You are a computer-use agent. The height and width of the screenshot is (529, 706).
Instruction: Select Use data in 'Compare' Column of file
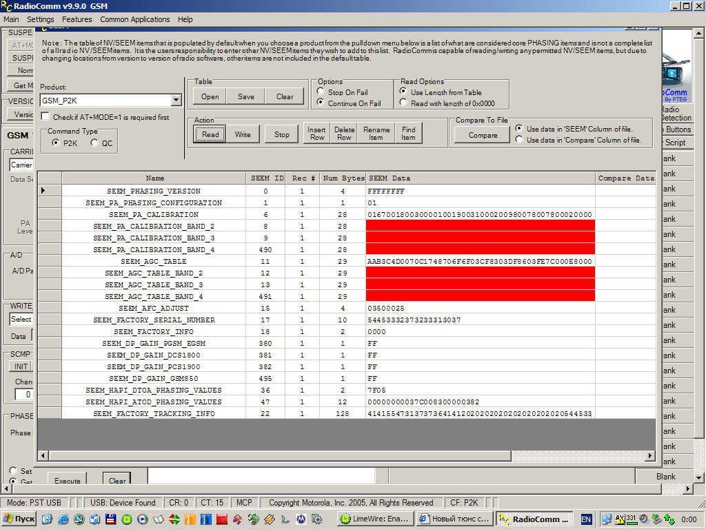coord(519,139)
